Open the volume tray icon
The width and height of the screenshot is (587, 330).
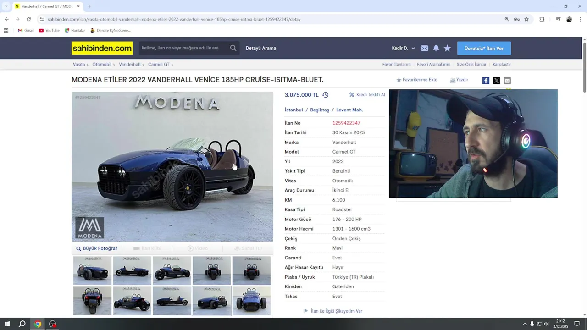tap(546, 324)
